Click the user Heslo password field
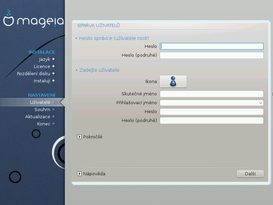The width and height of the screenshot is (273, 205). point(212,112)
